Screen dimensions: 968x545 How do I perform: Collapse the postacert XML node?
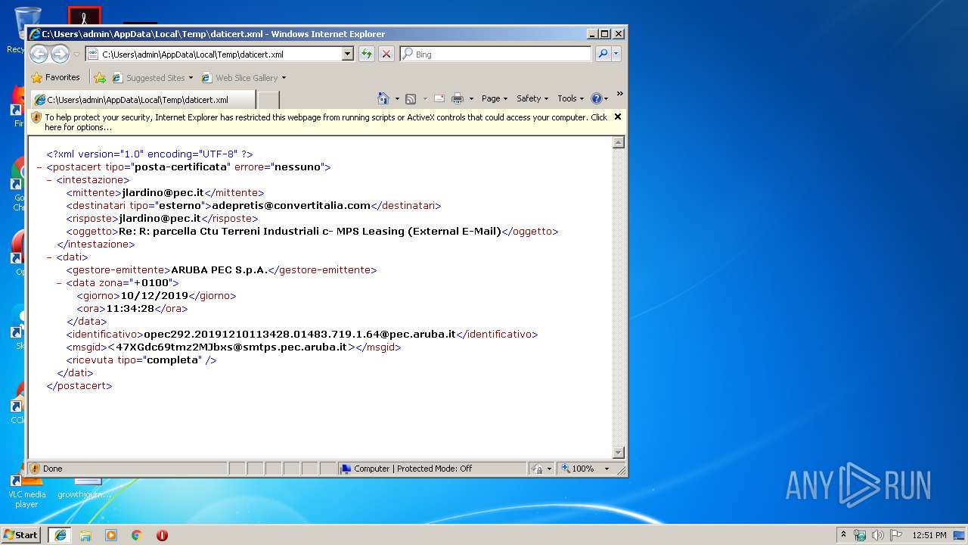pyautogui.click(x=39, y=167)
